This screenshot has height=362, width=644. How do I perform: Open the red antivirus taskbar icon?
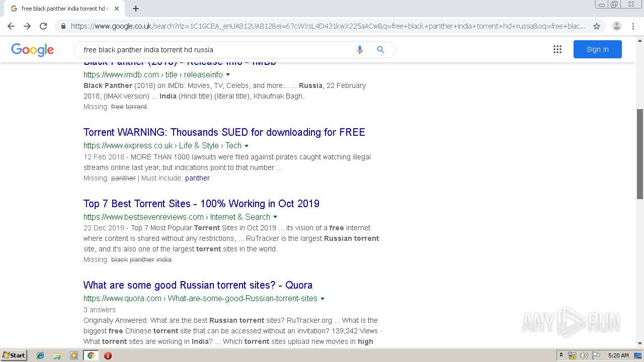(x=108, y=355)
